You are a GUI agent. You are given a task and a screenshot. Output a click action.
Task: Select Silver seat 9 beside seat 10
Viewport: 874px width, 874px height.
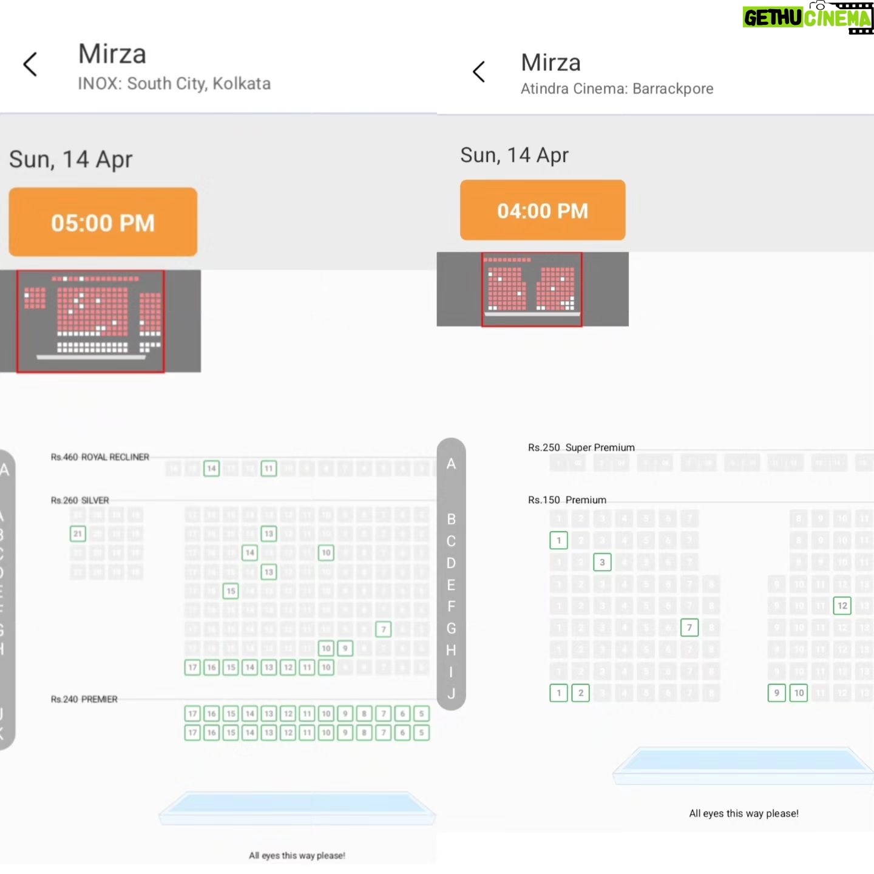(x=345, y=648)
